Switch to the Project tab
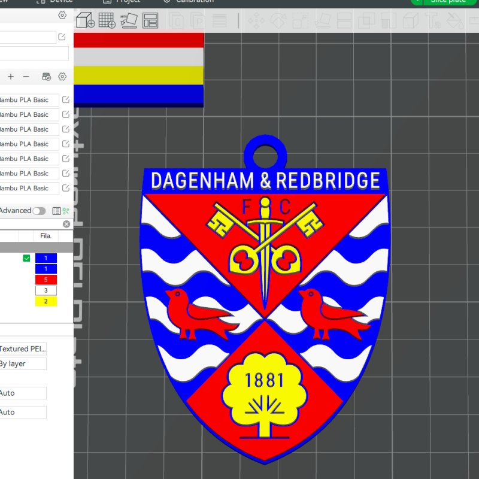479x479 pixels. (x=122, y=1)
